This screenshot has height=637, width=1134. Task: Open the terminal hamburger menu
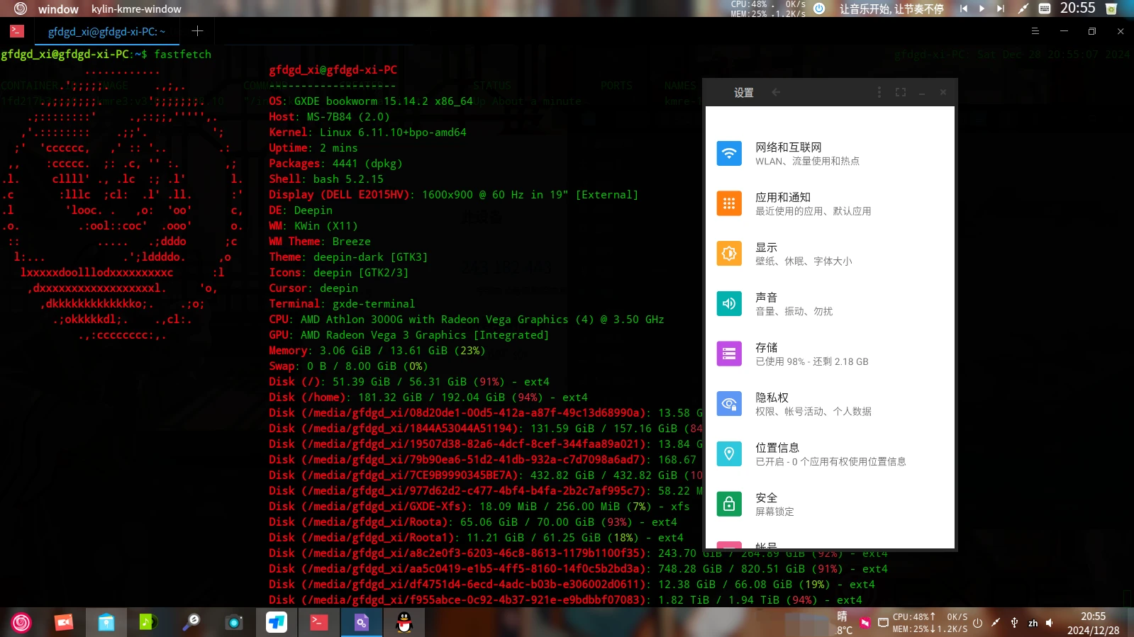coord(1035,31)
